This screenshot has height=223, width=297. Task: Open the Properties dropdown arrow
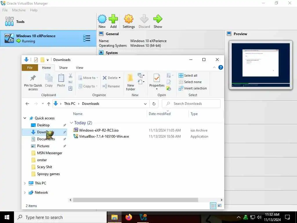[x=157, y=89]
